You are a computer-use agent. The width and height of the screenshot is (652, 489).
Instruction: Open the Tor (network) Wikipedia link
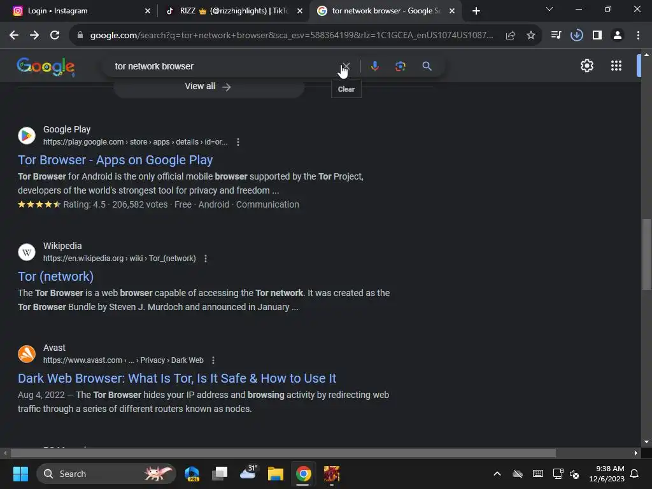(56, 276)
